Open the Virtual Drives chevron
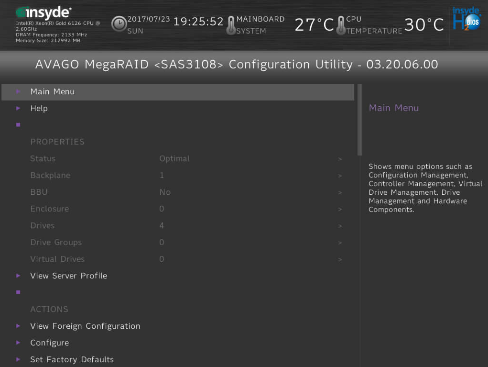Viewport: 488px width, 367px height. point(340,259)
